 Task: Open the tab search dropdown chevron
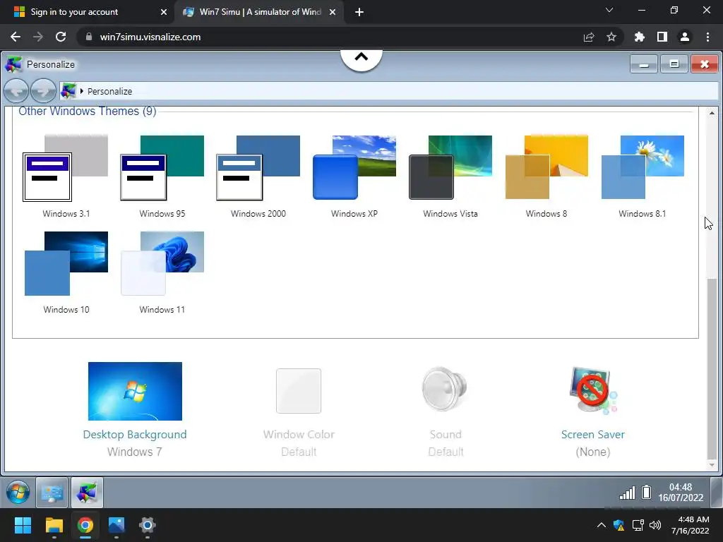[x=609, y=10]
